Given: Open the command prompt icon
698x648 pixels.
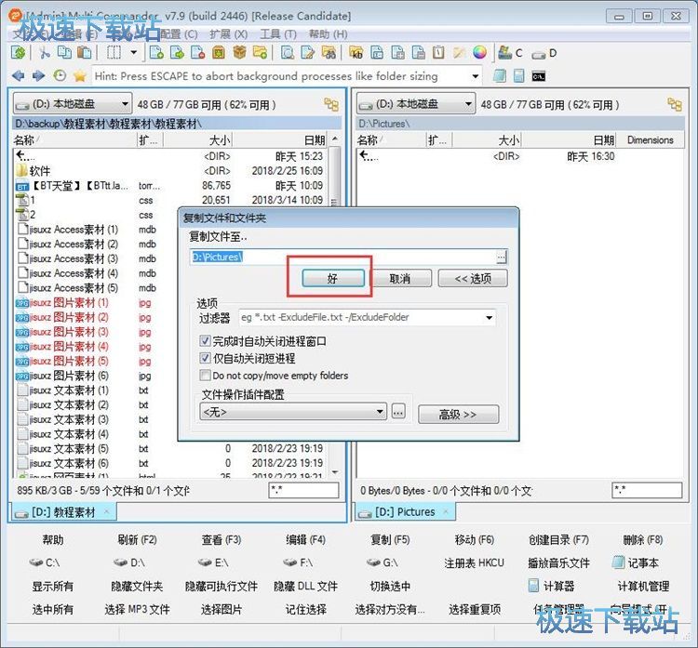Looking at the screenshot, I should [x=539, y=76].
